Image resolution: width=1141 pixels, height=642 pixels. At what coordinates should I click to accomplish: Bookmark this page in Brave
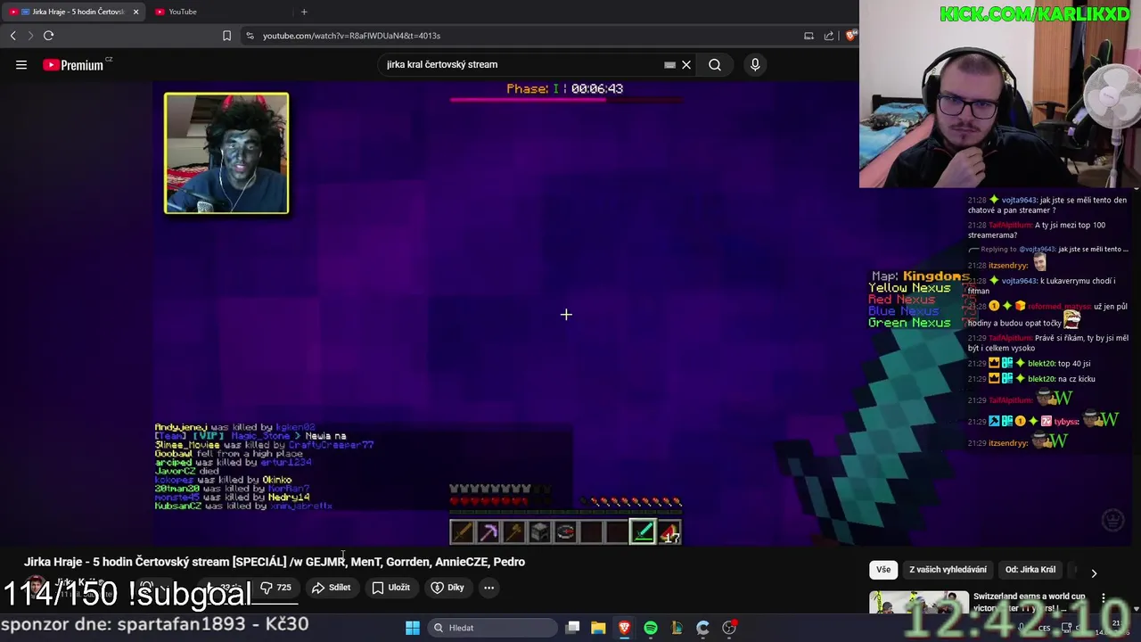click(x=226, y=36)
